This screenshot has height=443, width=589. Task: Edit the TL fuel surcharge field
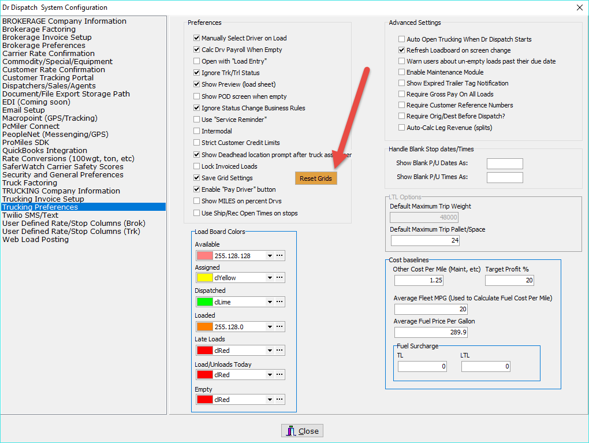pos(422,366)
